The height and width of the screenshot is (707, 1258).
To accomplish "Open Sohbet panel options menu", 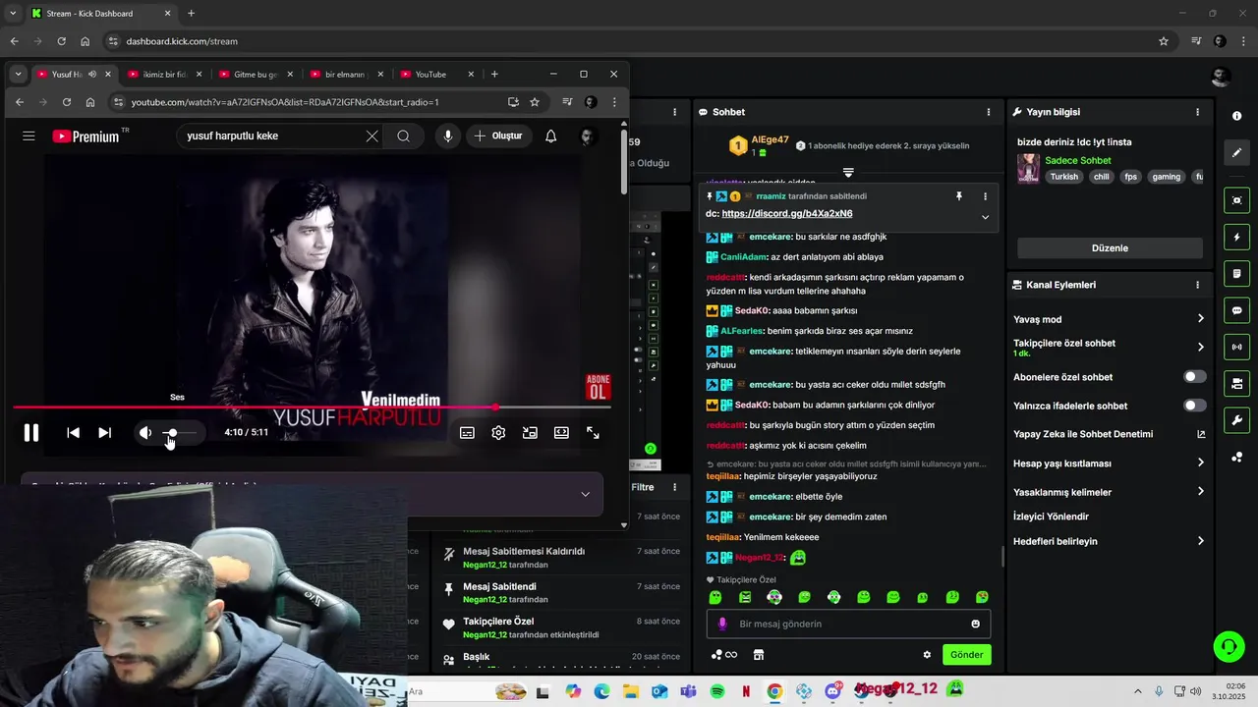I will pos(989,112).
